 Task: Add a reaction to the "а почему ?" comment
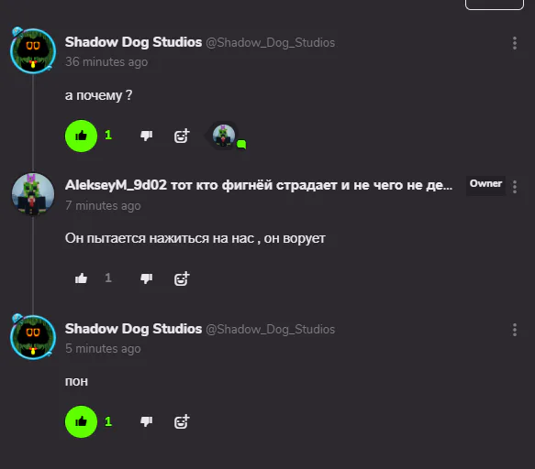click(182, 136)
